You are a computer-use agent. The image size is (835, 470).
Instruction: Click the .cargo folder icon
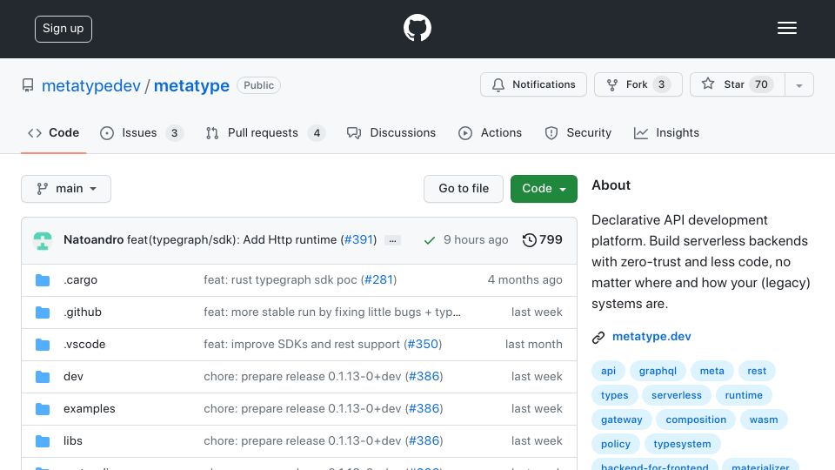[43, 280]
